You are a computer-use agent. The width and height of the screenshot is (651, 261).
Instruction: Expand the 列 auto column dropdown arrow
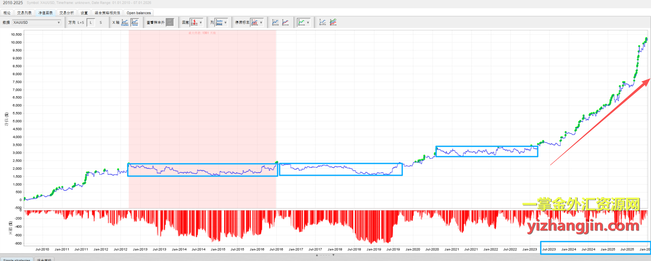point(226,22)
